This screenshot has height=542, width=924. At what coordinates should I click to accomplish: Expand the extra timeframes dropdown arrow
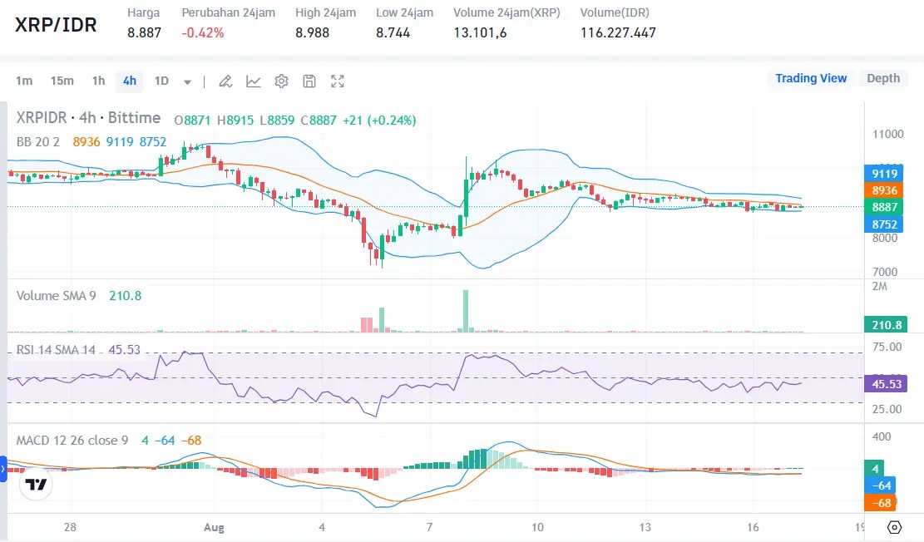(187, 81)
